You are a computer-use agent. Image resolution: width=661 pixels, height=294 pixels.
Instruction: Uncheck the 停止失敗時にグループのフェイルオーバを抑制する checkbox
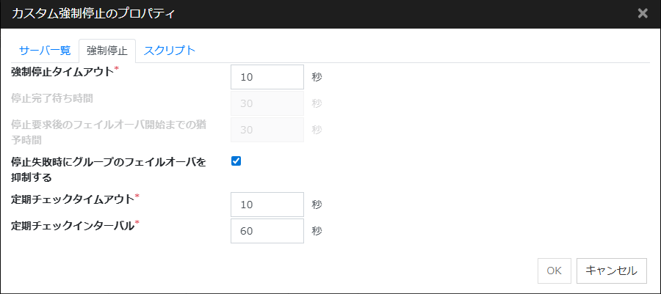(236, 161)
